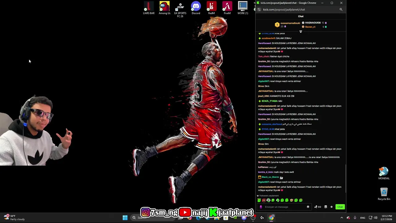Launch the FiveM desktop shortcut

coord(227,8)
